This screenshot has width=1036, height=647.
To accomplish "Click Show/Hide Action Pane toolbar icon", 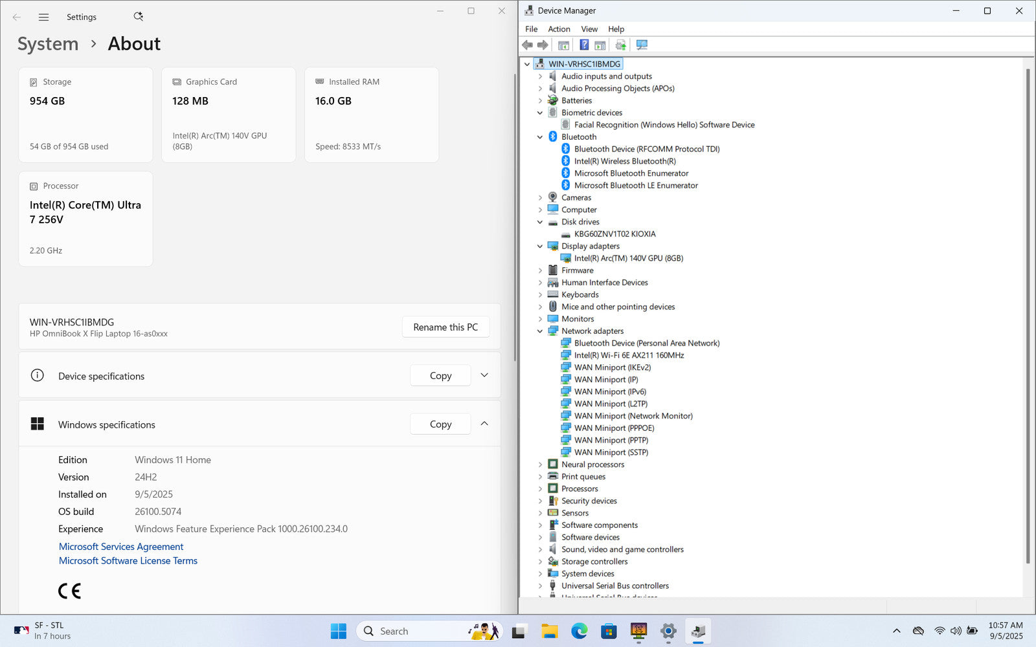I will click(x=600, y=45).
